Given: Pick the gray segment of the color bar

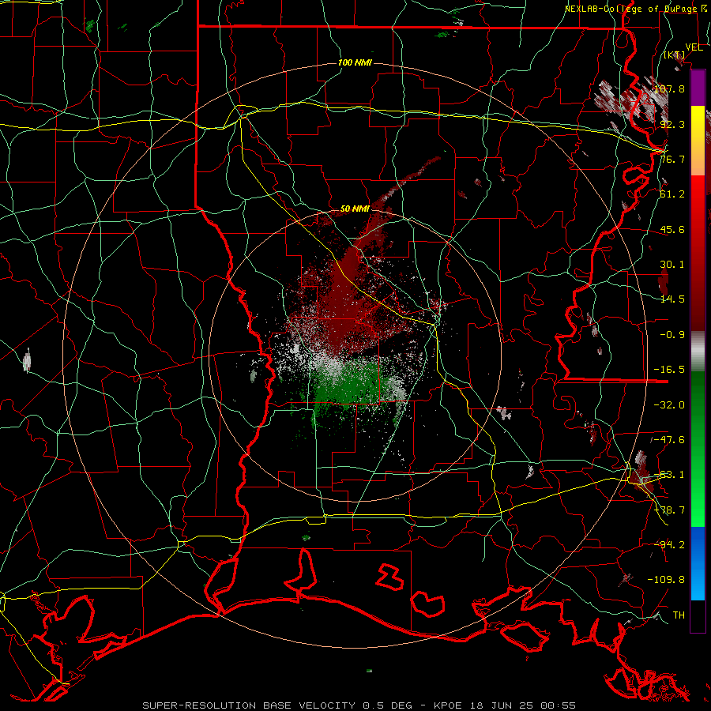Looking at the screenshot, I should (698, 352).
